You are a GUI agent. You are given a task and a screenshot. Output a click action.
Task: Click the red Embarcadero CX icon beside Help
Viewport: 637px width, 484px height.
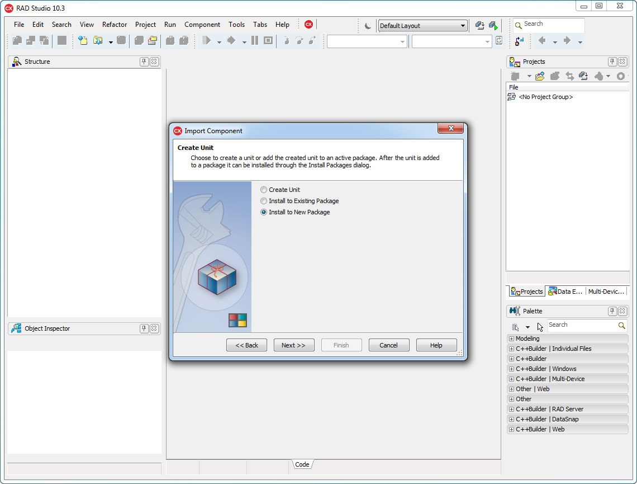[x=309, y=25]
